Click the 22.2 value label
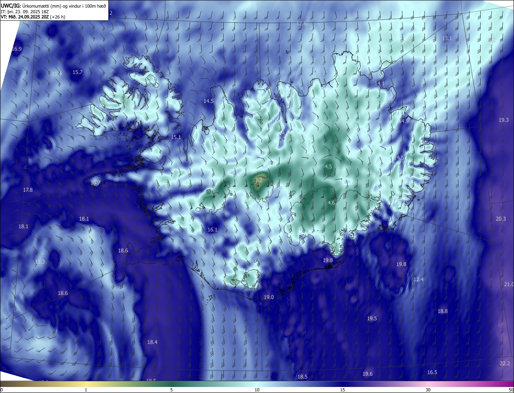The height and width of the screenshot is (393, 514). tap(505, 363)
